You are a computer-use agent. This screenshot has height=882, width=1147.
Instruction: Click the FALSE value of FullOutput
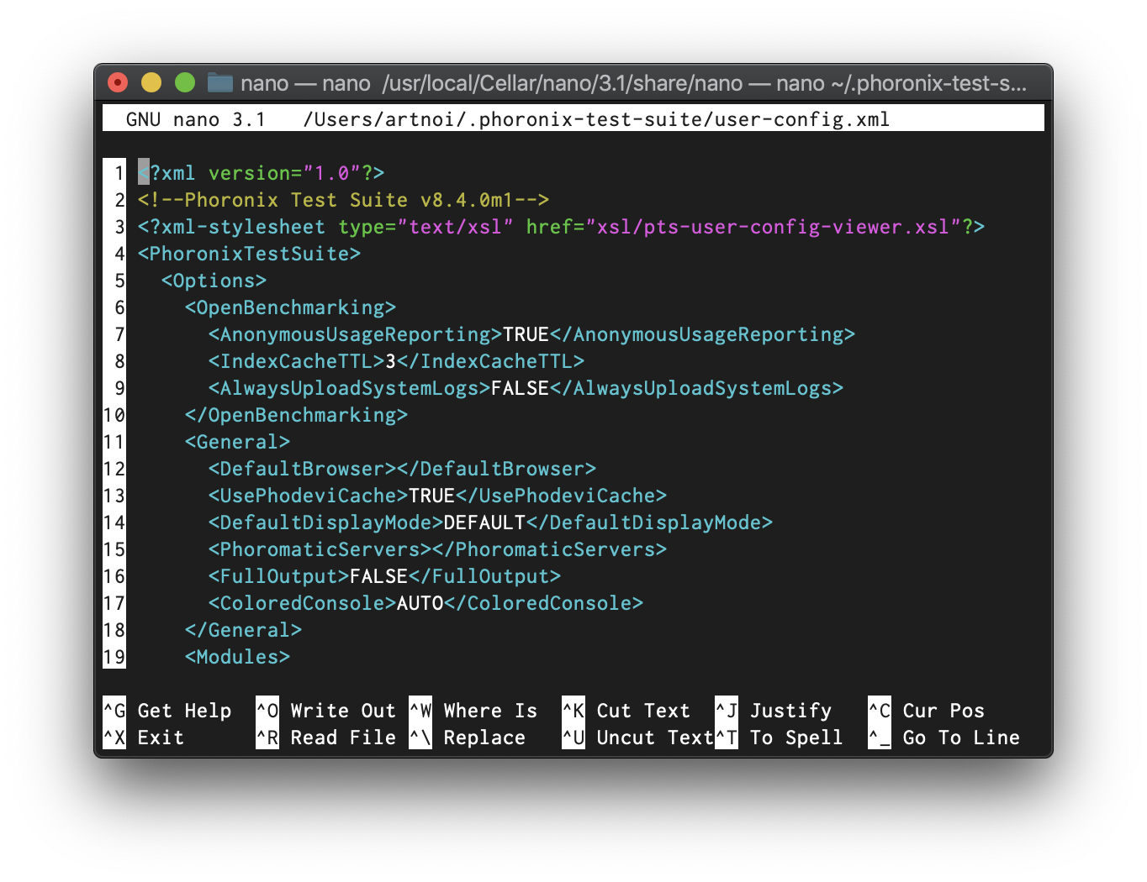379,576
